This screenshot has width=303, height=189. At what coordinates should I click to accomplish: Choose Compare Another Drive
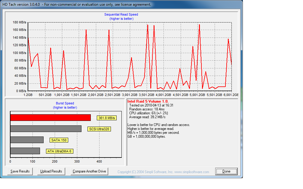[89, 171]
